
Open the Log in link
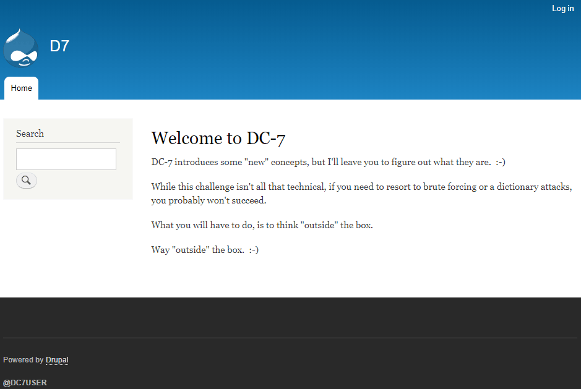562,9
